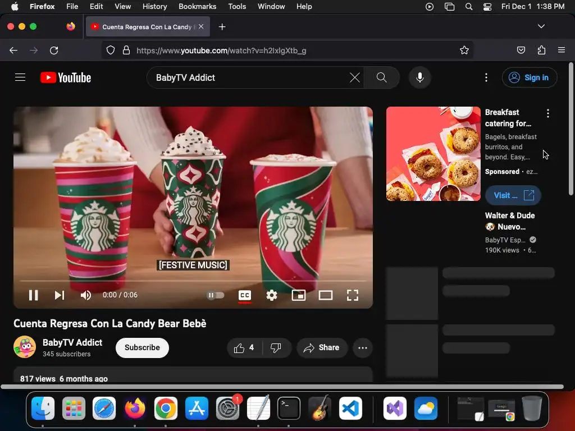Go to the YouTube home logo
Screen dimensions: 575x431
pyautogui.click(x=66, y=77)
